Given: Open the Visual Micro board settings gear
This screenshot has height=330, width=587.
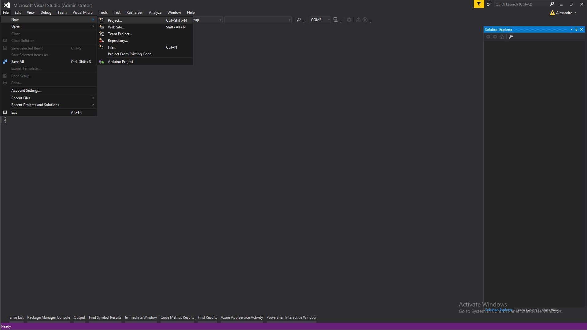Looking at the screenshot, I should [349, 20].
